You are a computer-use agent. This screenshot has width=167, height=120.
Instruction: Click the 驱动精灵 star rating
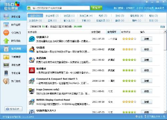tap(129, 70)
